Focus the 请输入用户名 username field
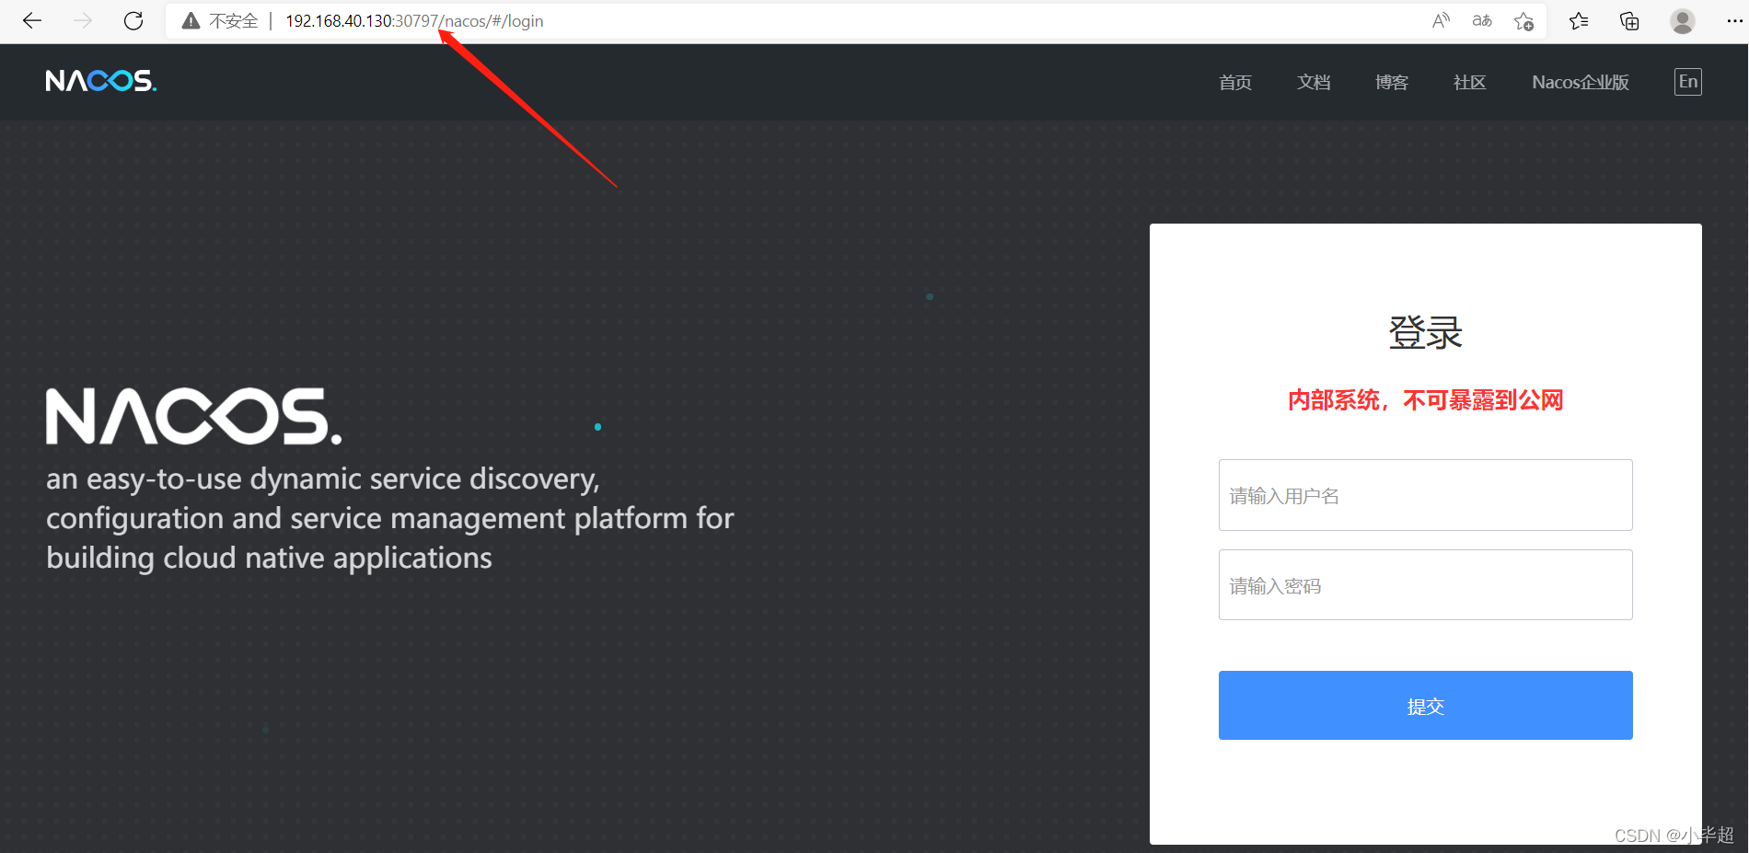1749x853 pixels. tap(1426, 495)
